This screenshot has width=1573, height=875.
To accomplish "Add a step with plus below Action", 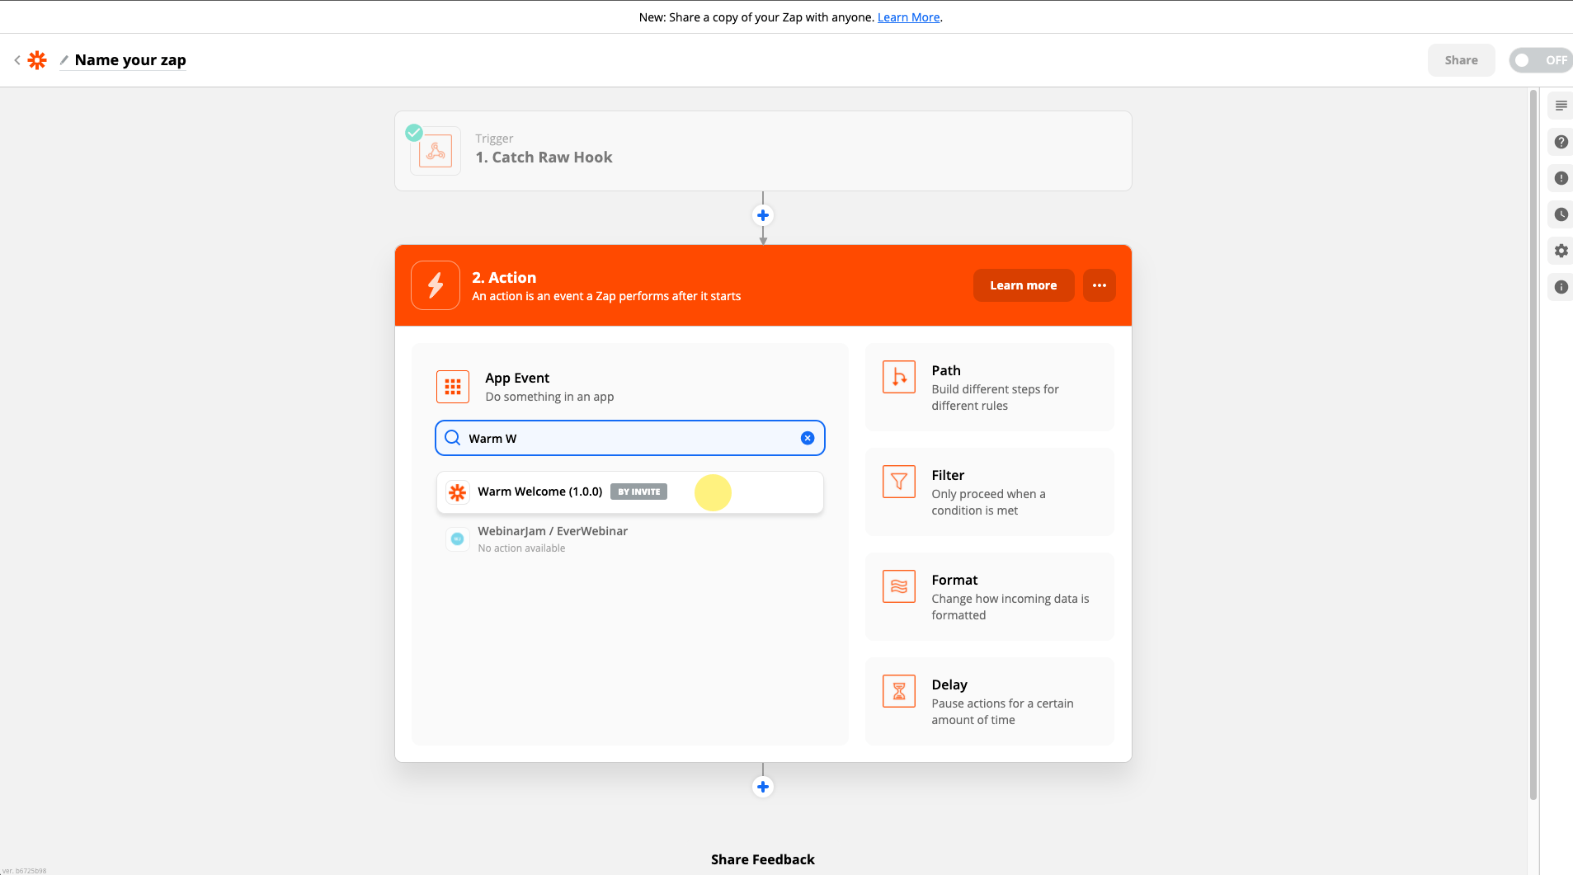I will pyautogui.click(x=763, y=787).
